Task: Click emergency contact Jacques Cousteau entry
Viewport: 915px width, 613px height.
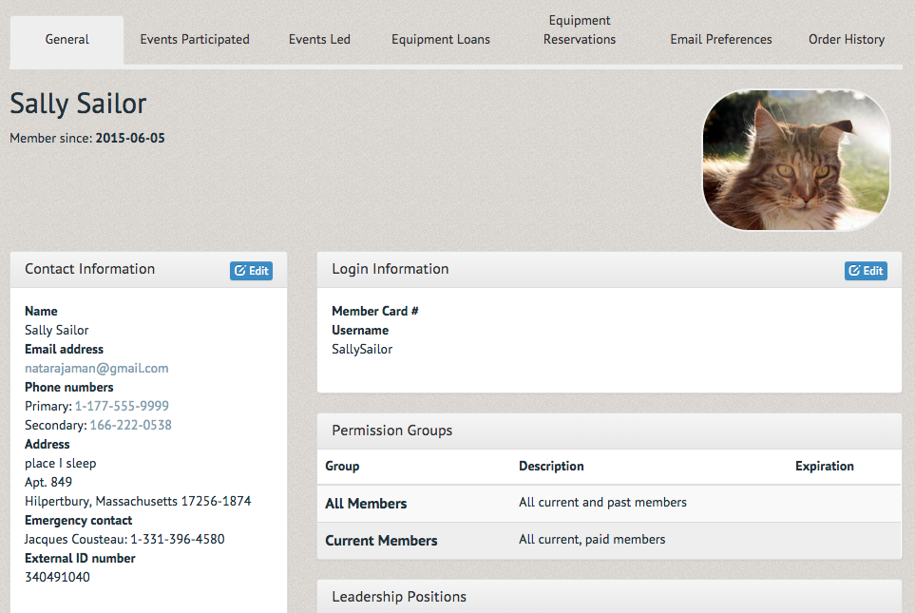Action: [x=124, y=540]
